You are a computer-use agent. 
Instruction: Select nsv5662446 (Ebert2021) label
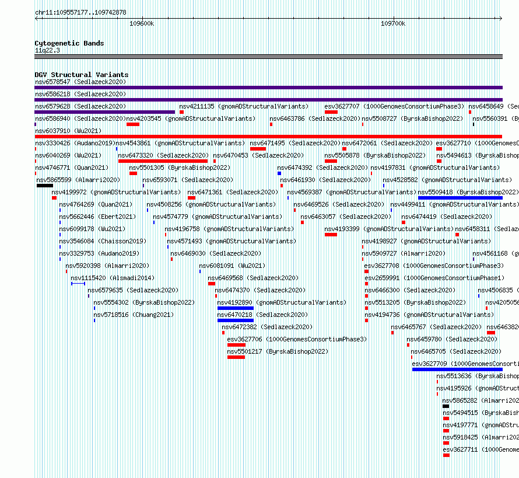(x=97, y=217)
